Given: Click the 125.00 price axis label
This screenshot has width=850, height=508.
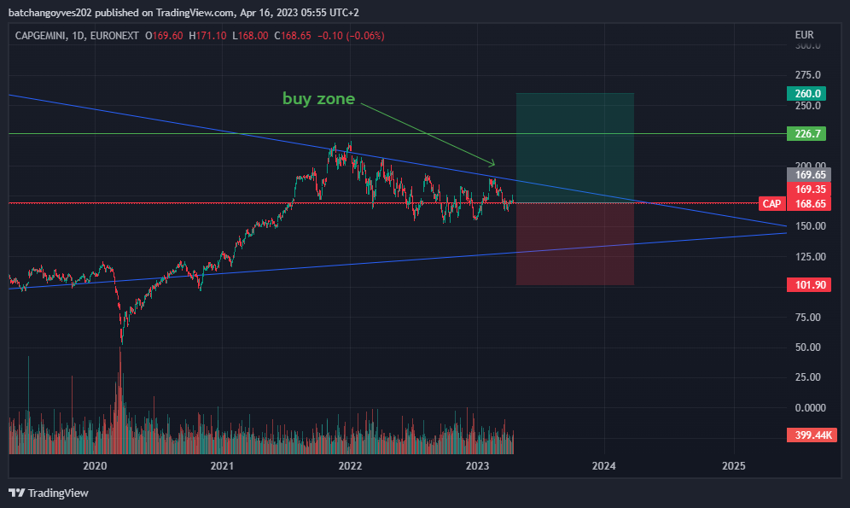Looking at the screenshot, I should (811, 256).
